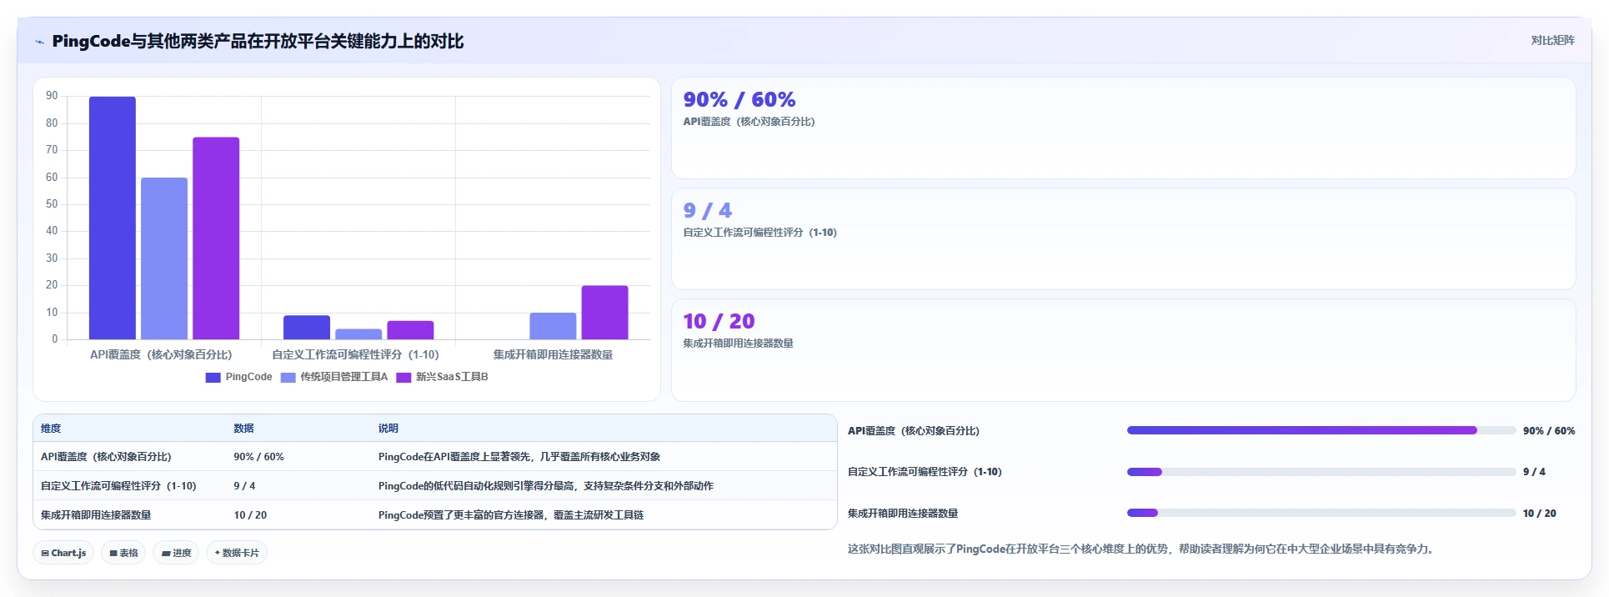The image size is (1609, 597).
Task: Toggle the 传统项目管理工具A legend swatch
Action: 288,377
